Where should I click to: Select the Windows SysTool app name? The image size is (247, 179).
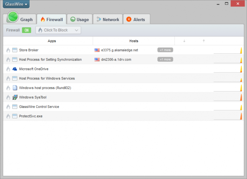pyautogui.click(x=33, y=97)
